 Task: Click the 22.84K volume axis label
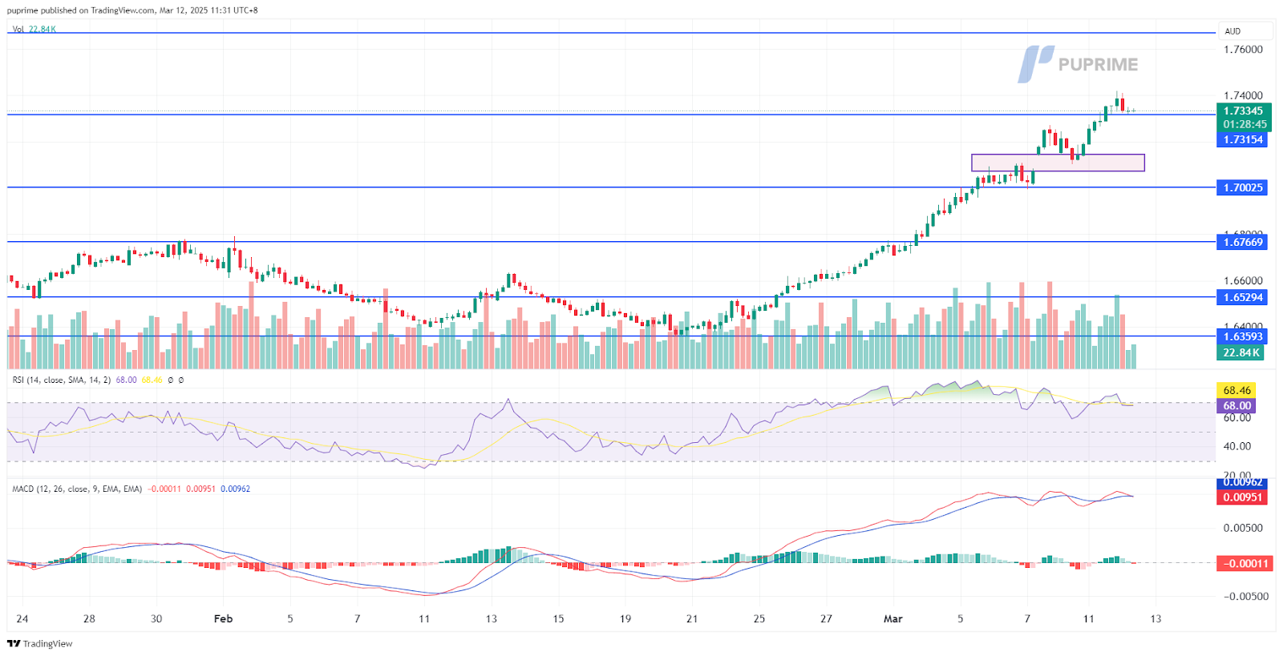tap(1241, 352)
